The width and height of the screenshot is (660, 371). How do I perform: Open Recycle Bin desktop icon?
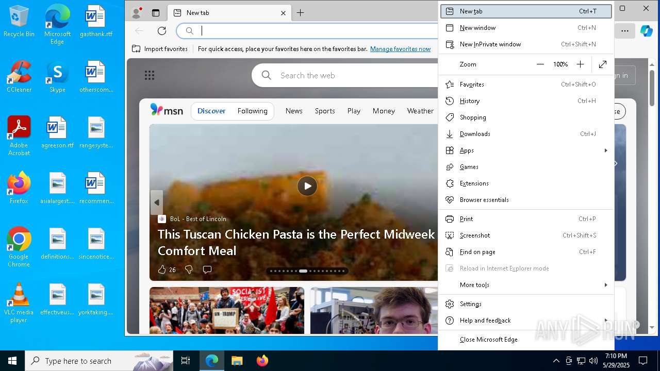19,22
